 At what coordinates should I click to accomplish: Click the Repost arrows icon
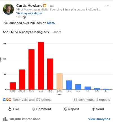point(66,109)
